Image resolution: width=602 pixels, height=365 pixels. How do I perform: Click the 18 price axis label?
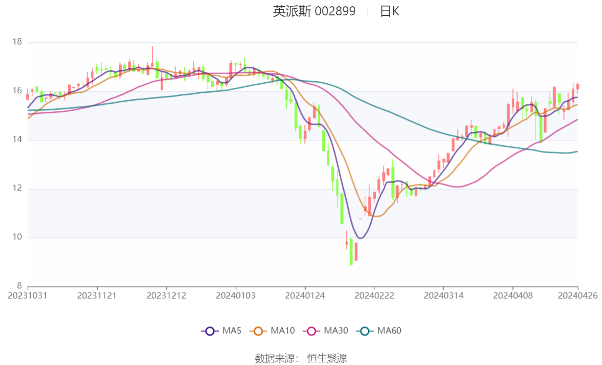click(18, 42)
